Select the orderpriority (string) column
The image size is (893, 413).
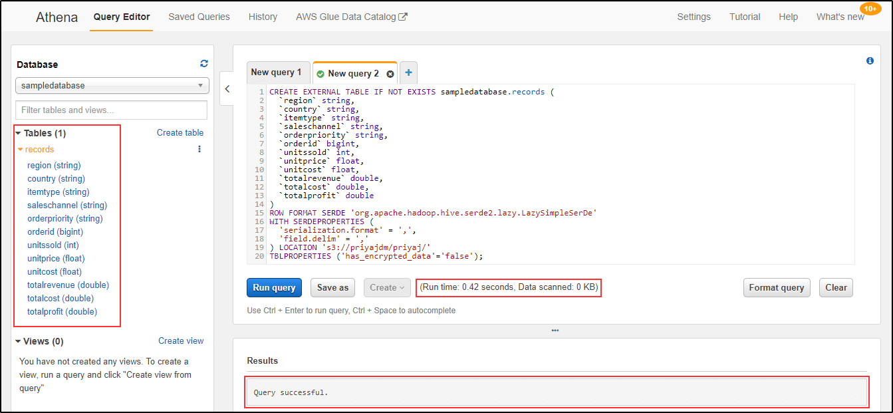pyautogui.click(x=65, y=219)
